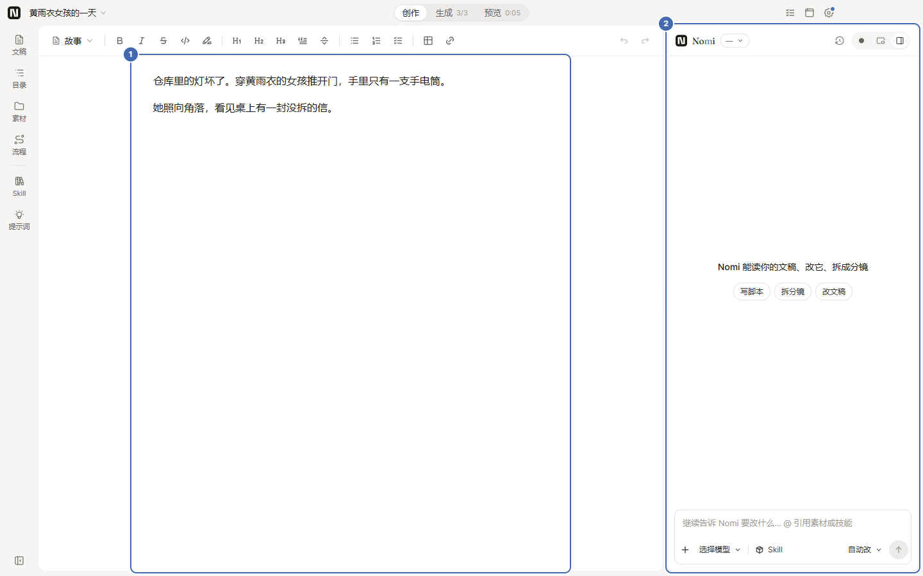This screenshot has height=576, width=923.
Task: Open the 故事 document type dropdown
Action: tap(72, 41)
